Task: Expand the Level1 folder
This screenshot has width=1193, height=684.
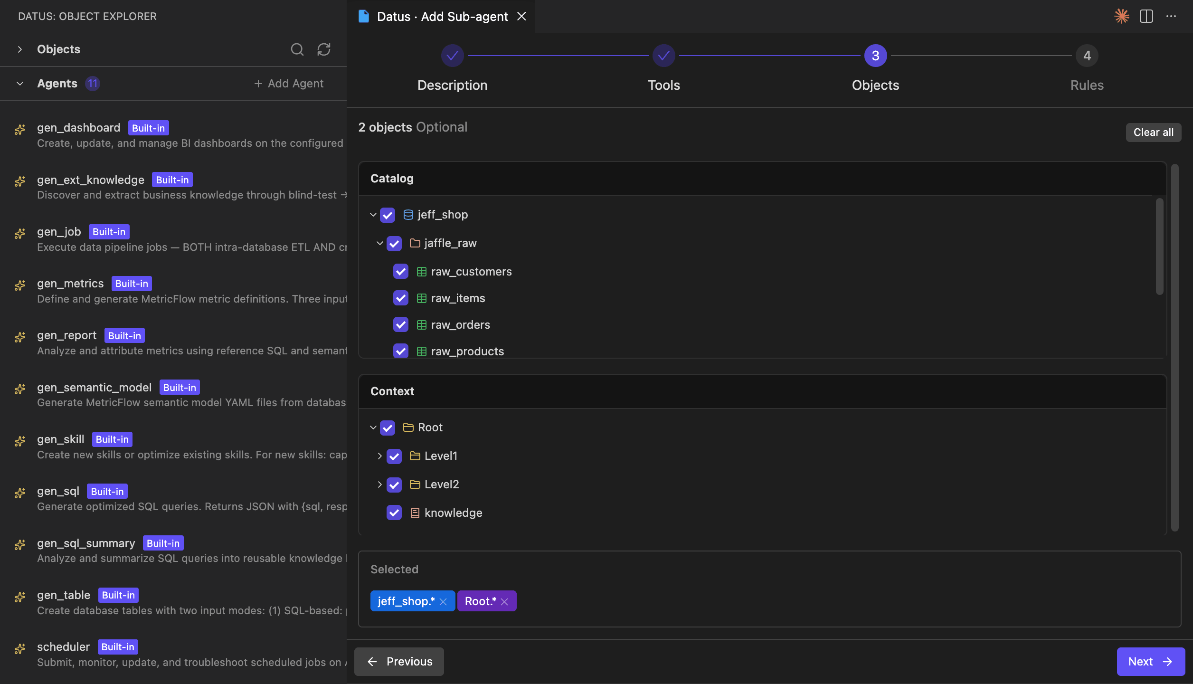Action: click(x=380, y=456)
